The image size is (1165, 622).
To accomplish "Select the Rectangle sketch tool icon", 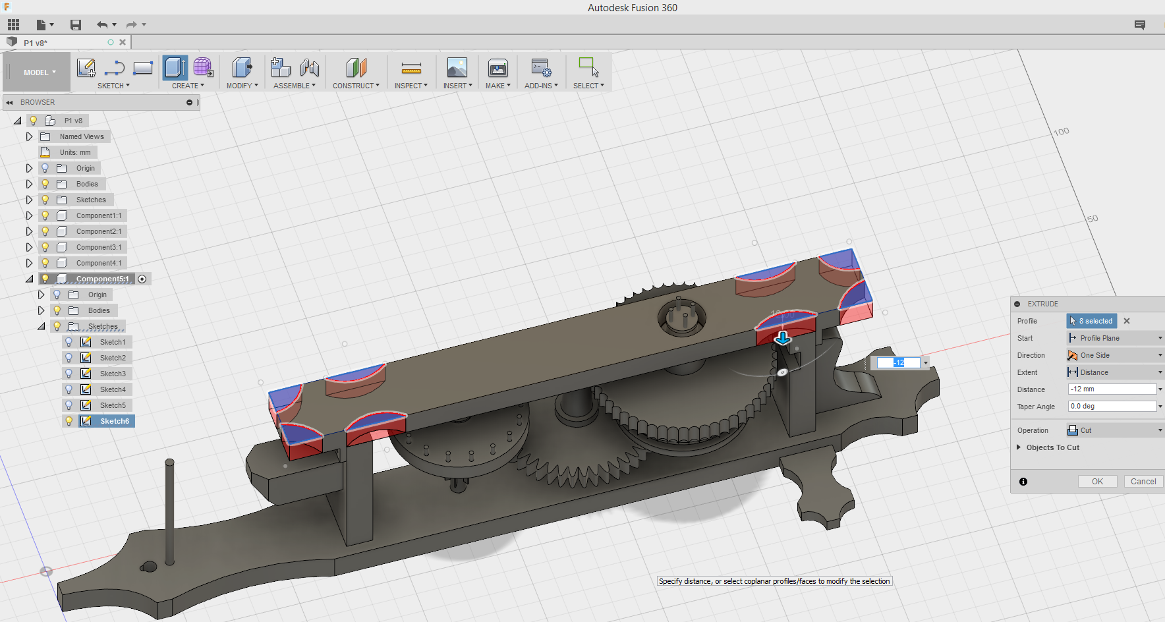I will tap(143, 67).
